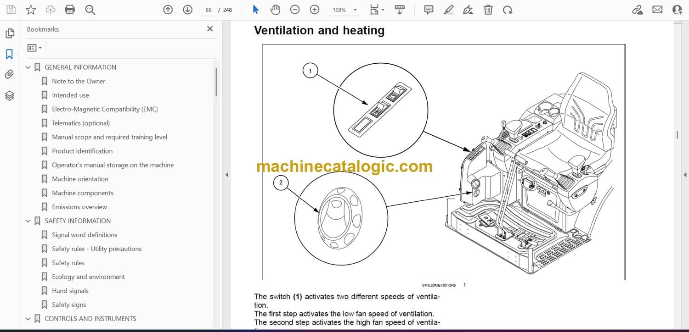Open the CONTROLS AND INSTRUMENTS bookmark

[x=90, y=318]
